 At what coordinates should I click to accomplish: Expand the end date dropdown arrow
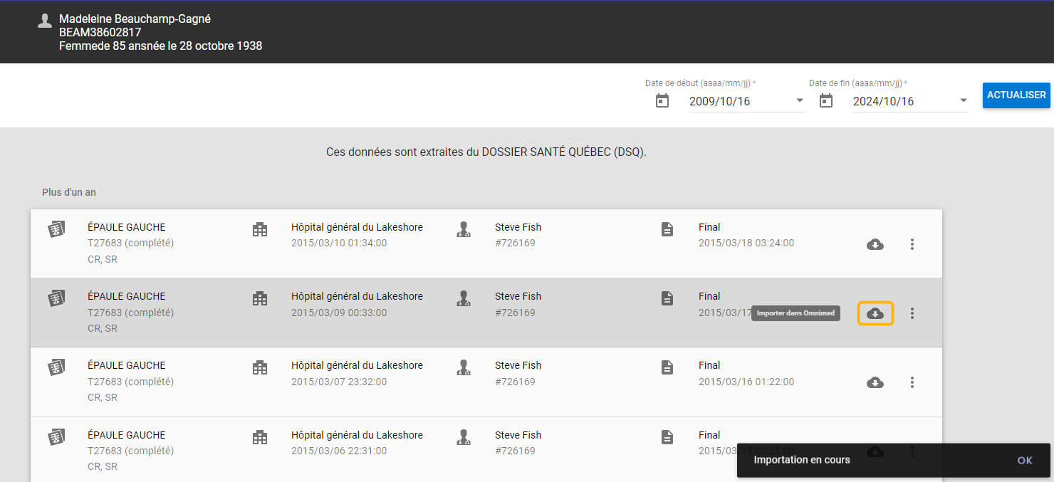(x=963, y=100)
